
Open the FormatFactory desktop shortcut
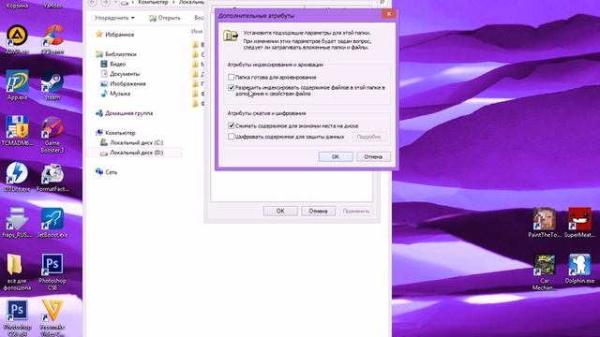pyautogui.click(x=52, y=177)
